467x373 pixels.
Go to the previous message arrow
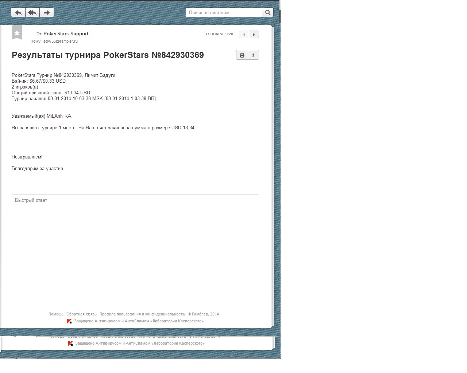(244, 35)
